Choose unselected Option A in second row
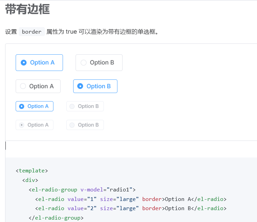Viewport: 257px width, 222px height. pyautogui.click(x=38, y=86)
